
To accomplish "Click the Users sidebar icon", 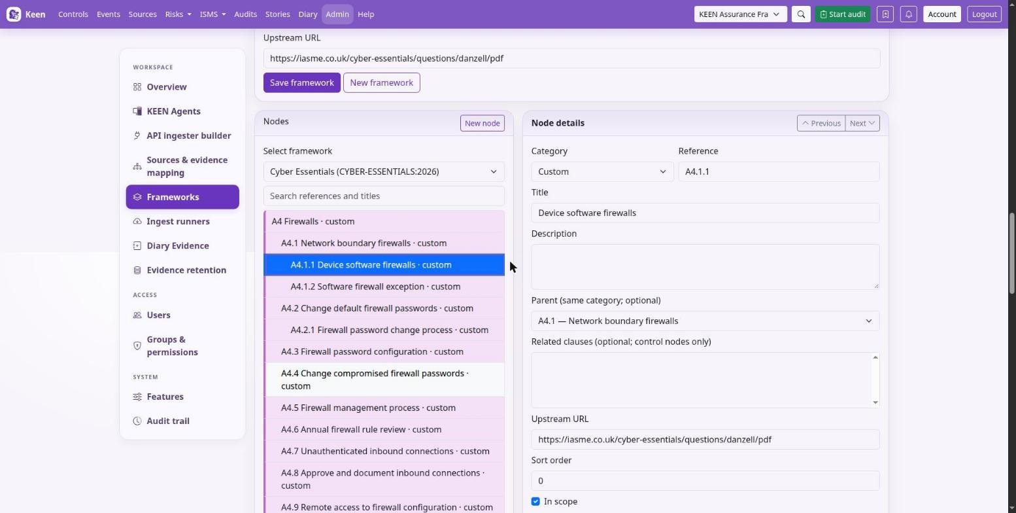I will click(x=137, y=315).
